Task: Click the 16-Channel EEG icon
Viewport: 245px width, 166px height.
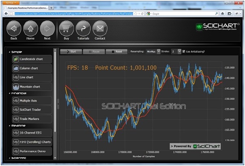Action: point(16,133)
